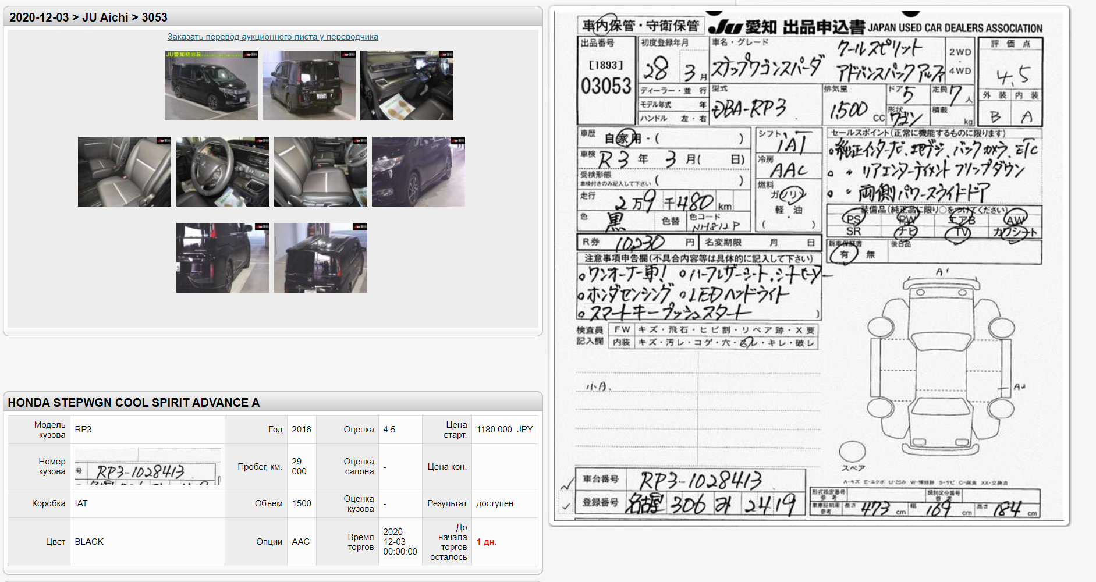
Task: Select result status 'доступен'
Action: 495,503
